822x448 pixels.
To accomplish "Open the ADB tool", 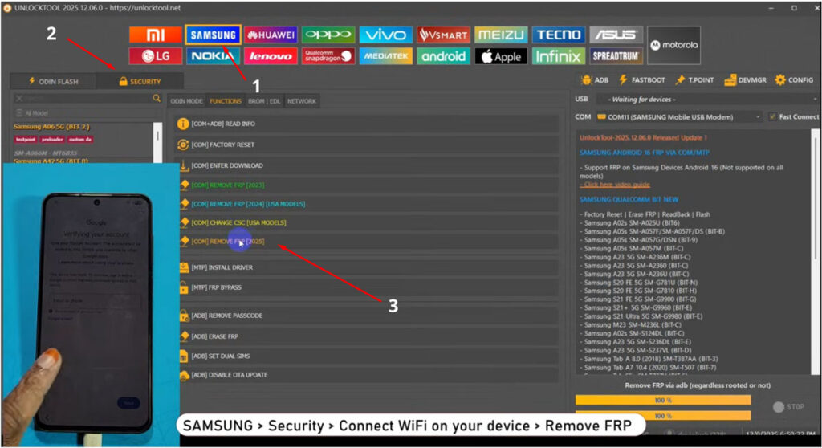I will click(x=595, y=80).
